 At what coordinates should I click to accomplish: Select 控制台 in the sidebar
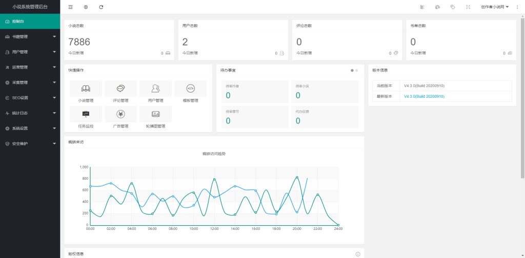pyautogui.click(x=30, y=21)
